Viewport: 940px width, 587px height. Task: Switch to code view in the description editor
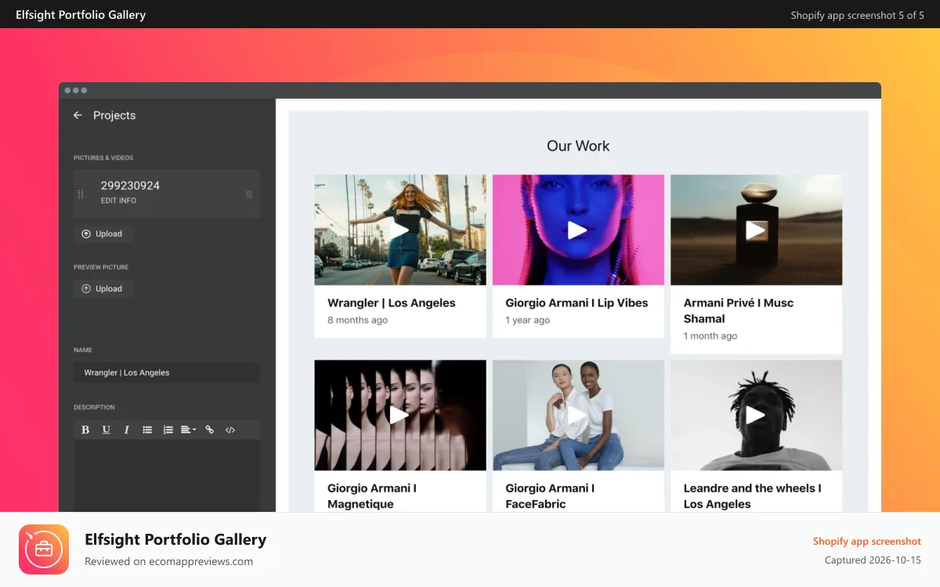tap(230, 430)
